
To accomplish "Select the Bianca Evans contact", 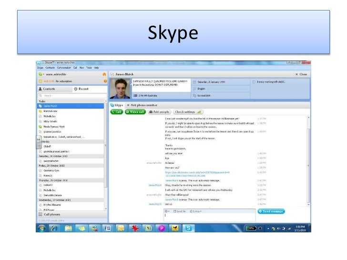I will tap(71, 111).
